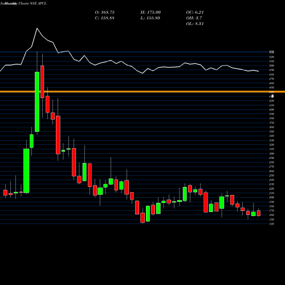The image size is (285, 285).
Task: Click the 500 price axis label
Action: point(272,66)
